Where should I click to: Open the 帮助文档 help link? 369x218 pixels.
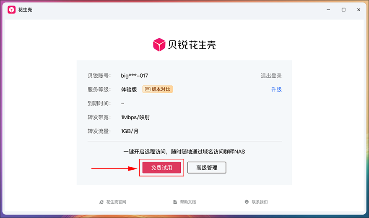click(188, 202)
